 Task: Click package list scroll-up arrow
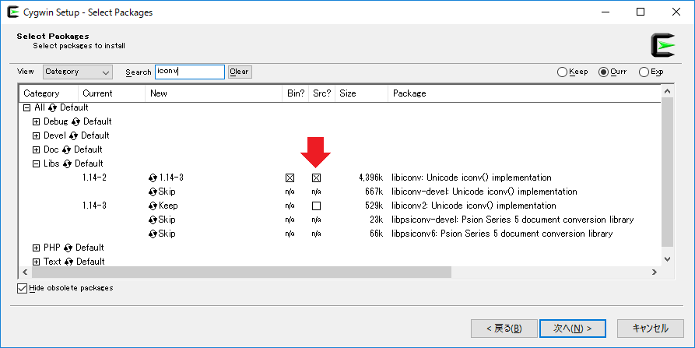(668, 91)
